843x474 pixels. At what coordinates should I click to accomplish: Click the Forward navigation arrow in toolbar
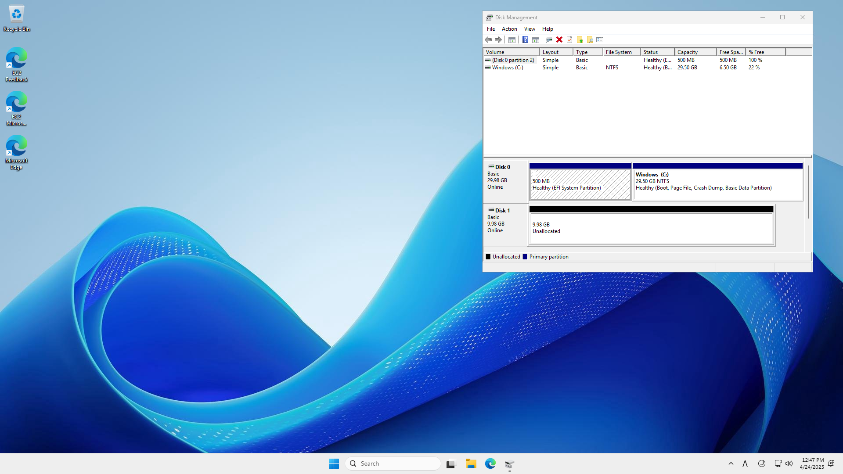[x=499, y=39]
